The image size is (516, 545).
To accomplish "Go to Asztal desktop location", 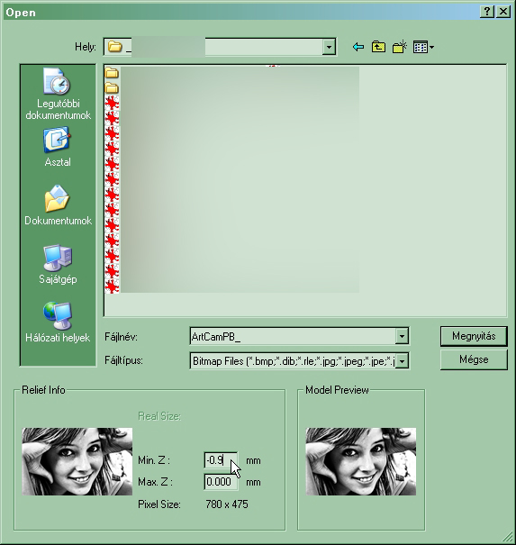I will pyautogui.click(x=58, y=147).
